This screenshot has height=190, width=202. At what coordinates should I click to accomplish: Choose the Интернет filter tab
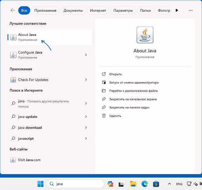[x=98, y=10]
